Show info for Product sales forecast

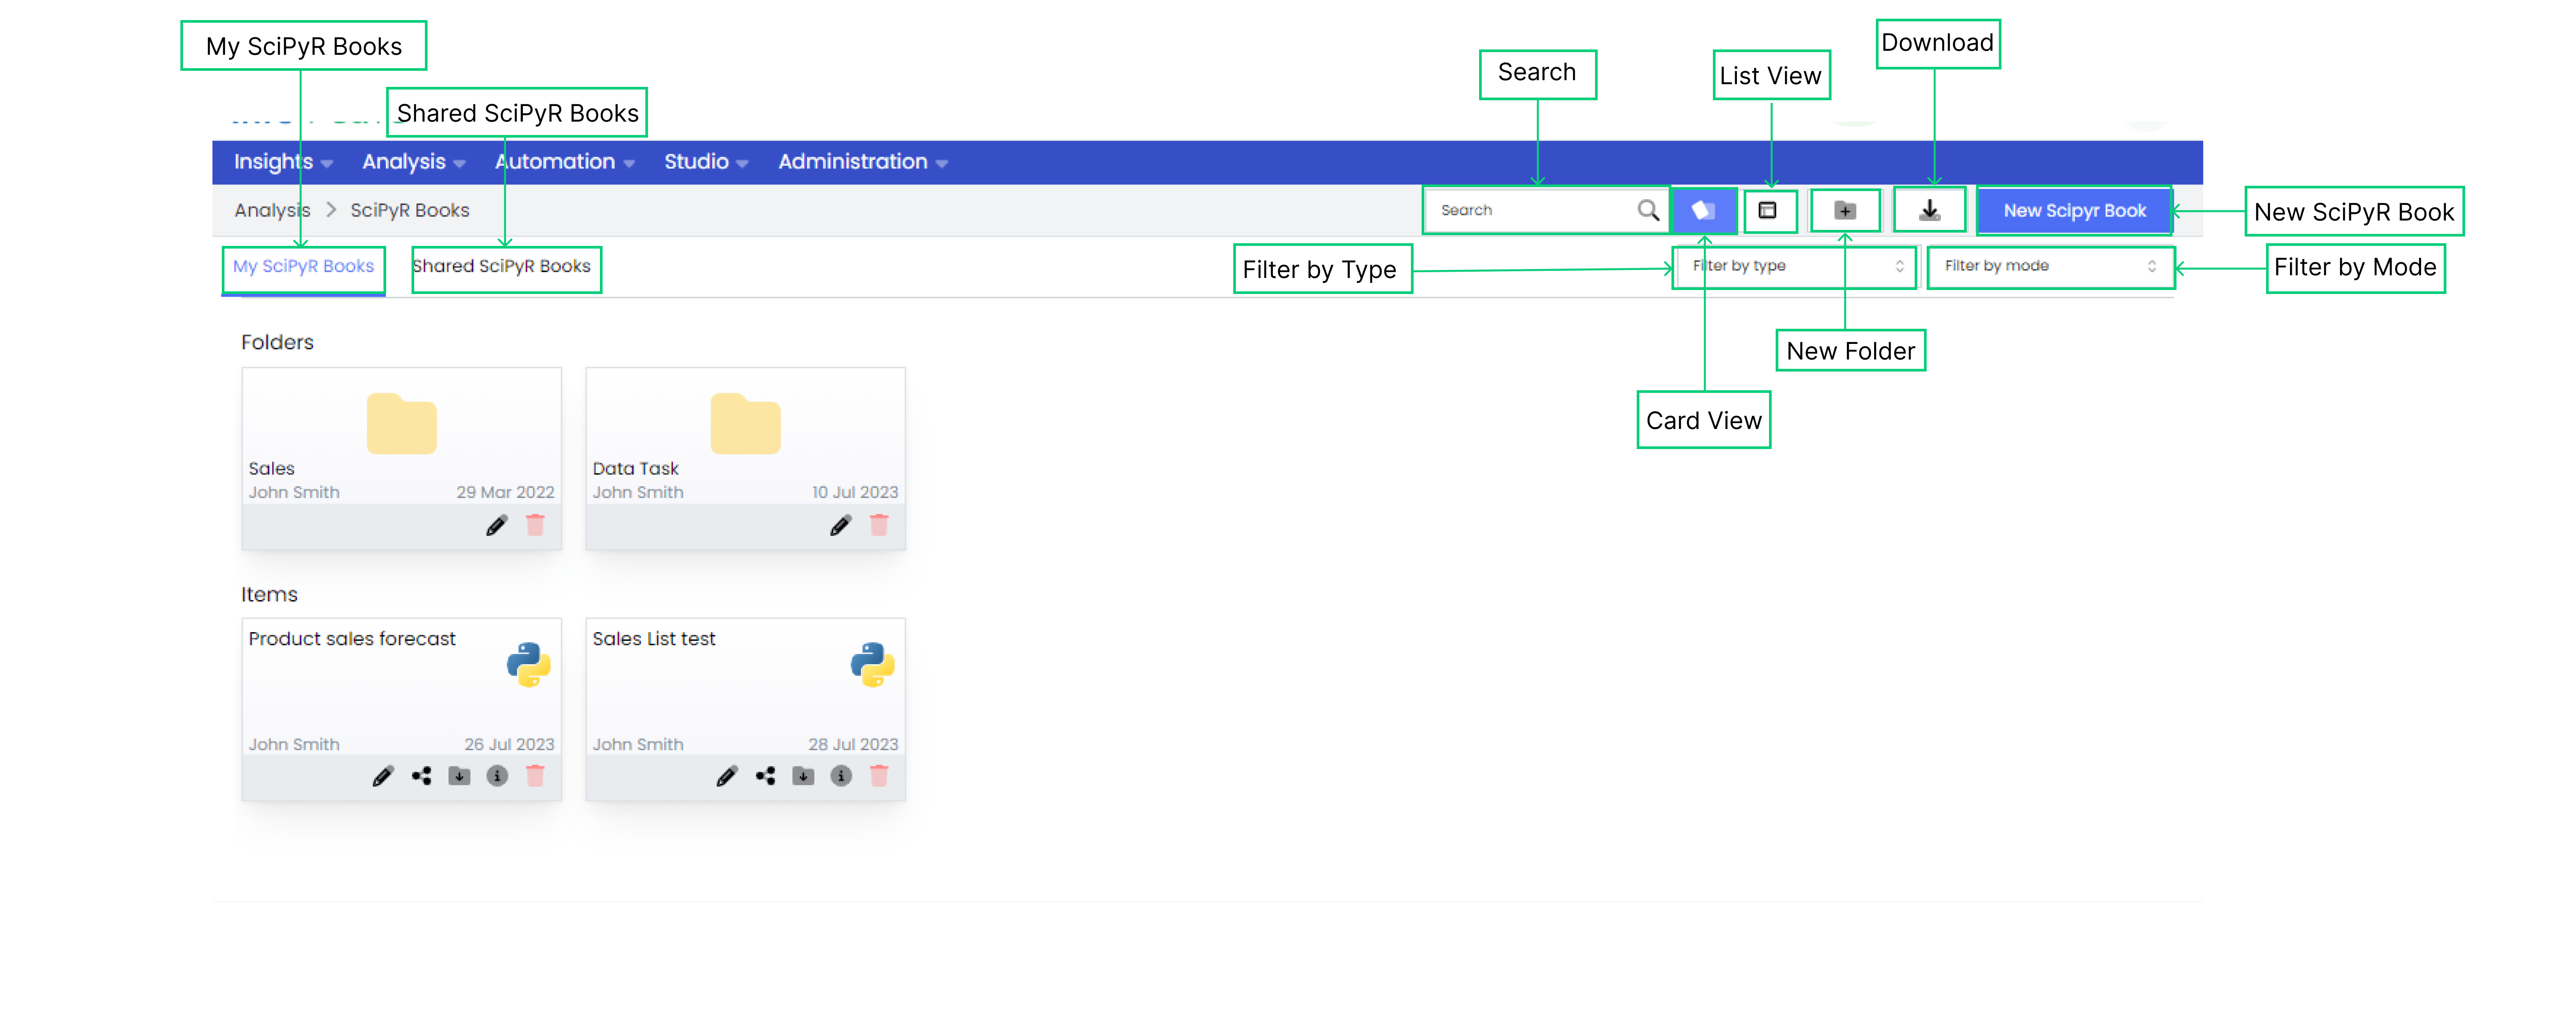pos(497,776)
